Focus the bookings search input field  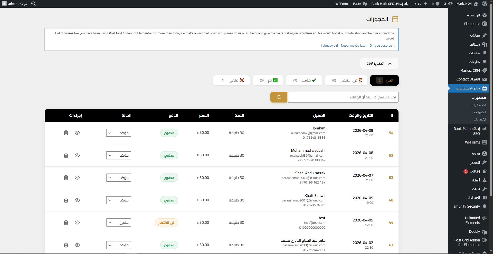tap(343, 97)
